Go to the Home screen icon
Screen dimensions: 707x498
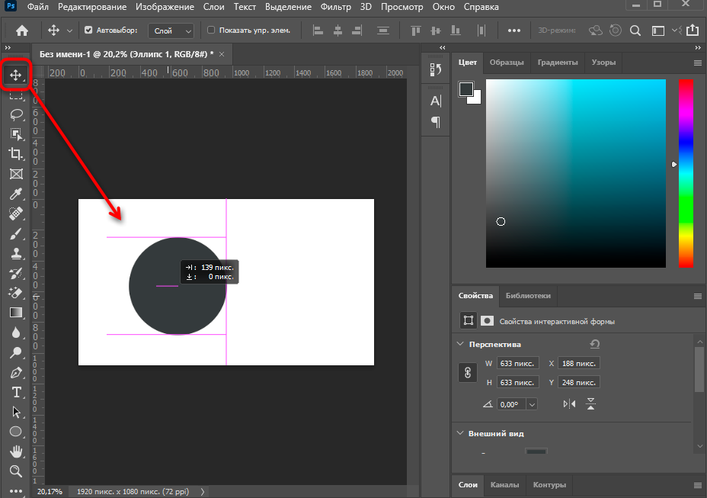click(x=21, y=31)
